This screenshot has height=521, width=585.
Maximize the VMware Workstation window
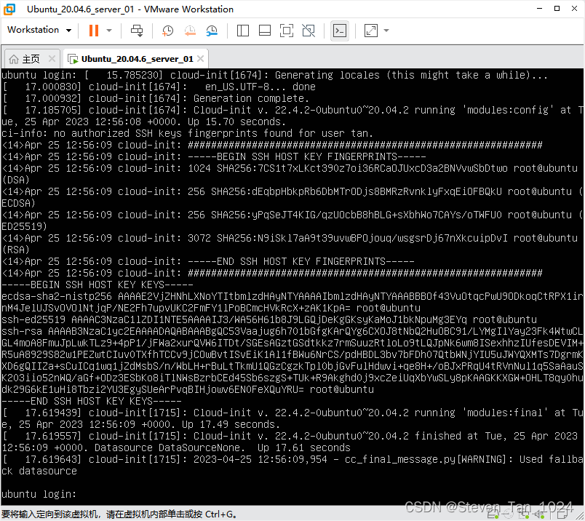[x=557, y=9]
